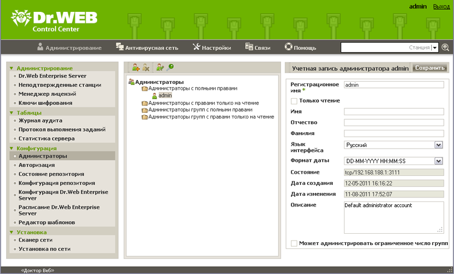Click the edit administrator account icon
454x274 pixels.
[160, 68]
